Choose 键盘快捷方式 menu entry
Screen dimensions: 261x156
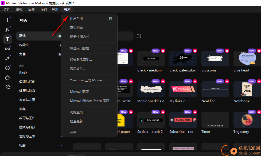[x=89, y=37]
